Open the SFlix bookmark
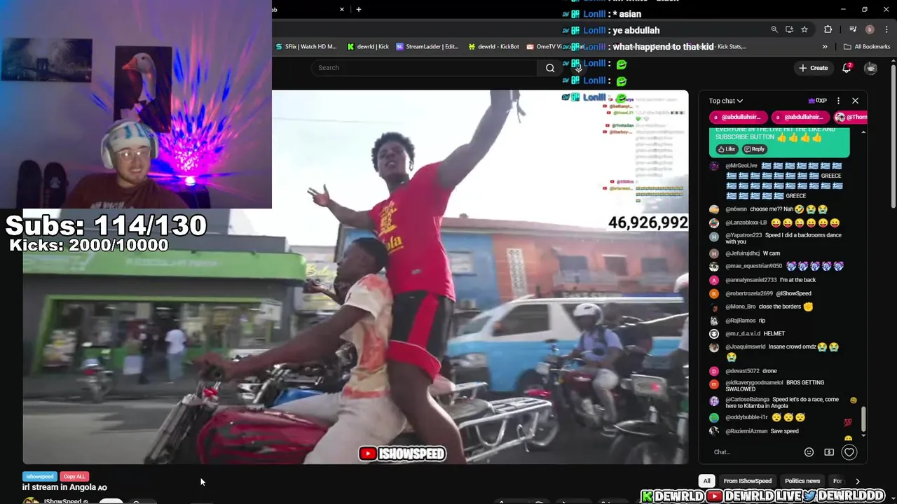 pyautogui.click(x=306, y=47)
